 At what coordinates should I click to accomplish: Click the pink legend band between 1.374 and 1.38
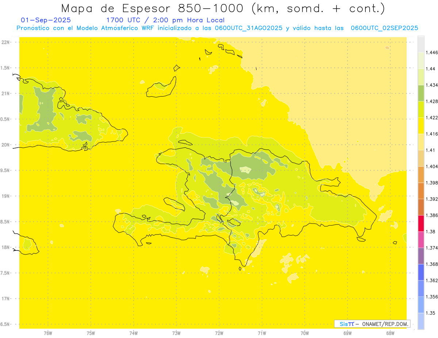[421, 240]
